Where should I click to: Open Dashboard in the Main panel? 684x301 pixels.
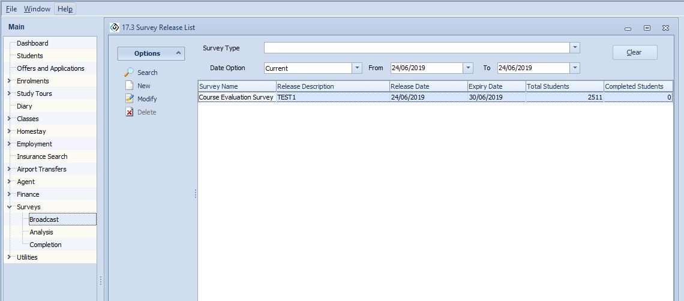(32, 43)
